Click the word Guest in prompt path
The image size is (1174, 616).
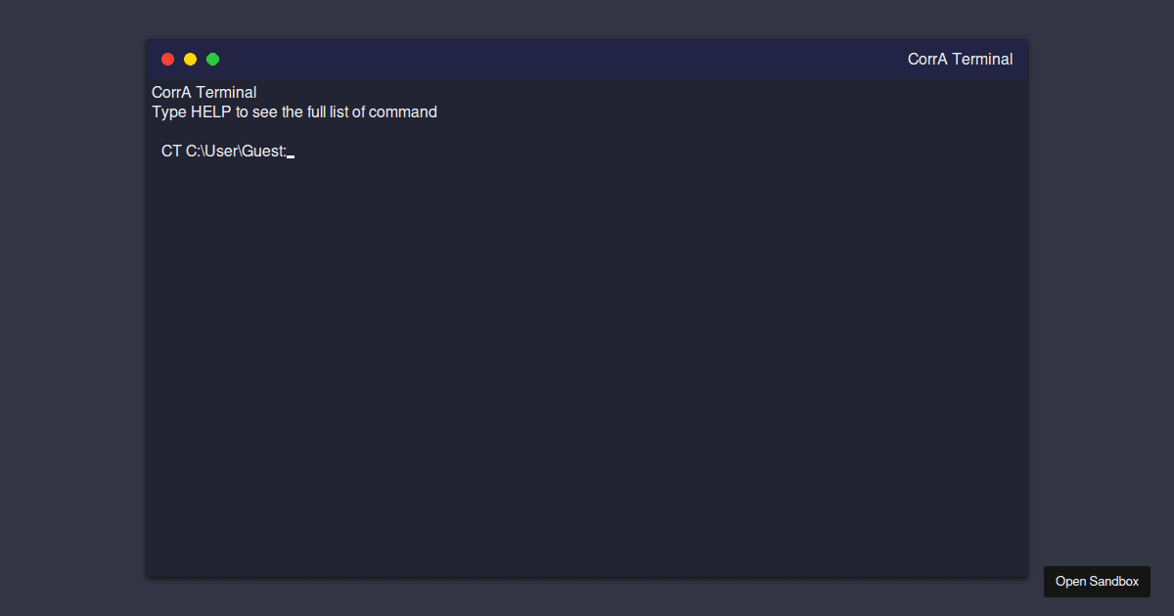point(262,151)
